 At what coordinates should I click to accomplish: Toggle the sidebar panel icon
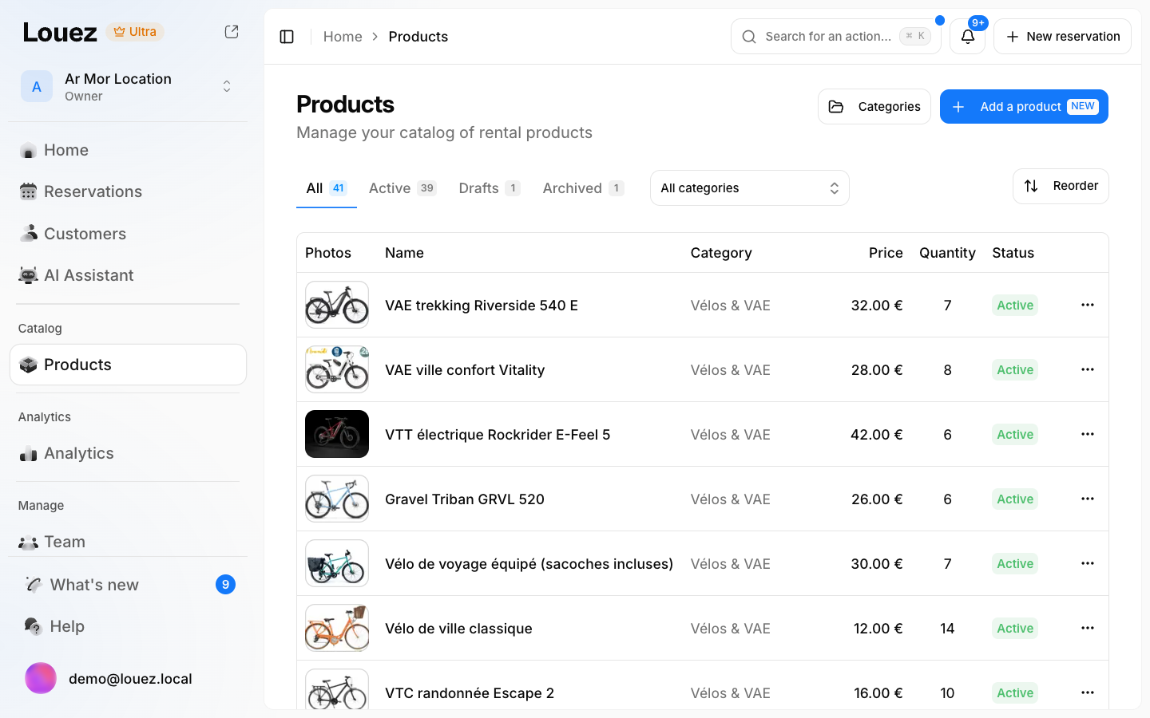287,37
